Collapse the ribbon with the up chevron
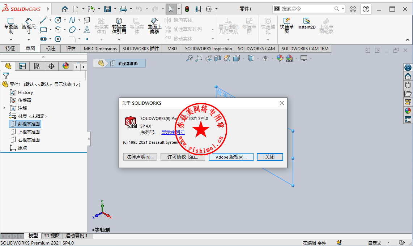This screenshot has width=413, height=246. click(x=408, y=40)
